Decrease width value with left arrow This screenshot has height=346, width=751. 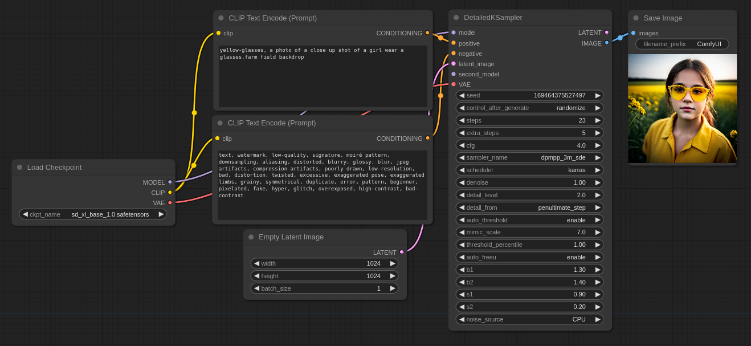point(256,263)
